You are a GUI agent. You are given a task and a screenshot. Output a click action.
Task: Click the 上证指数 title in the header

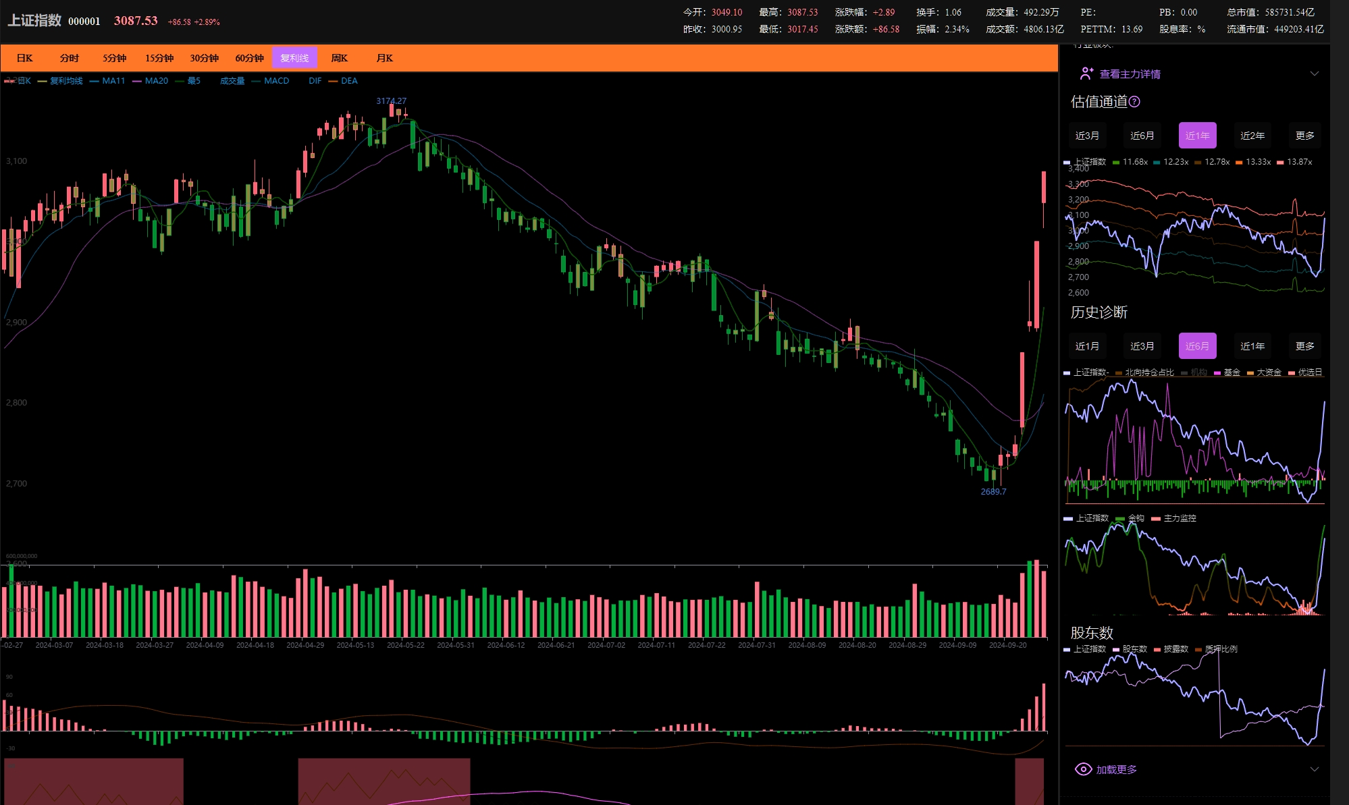click(x=34, y=21)
